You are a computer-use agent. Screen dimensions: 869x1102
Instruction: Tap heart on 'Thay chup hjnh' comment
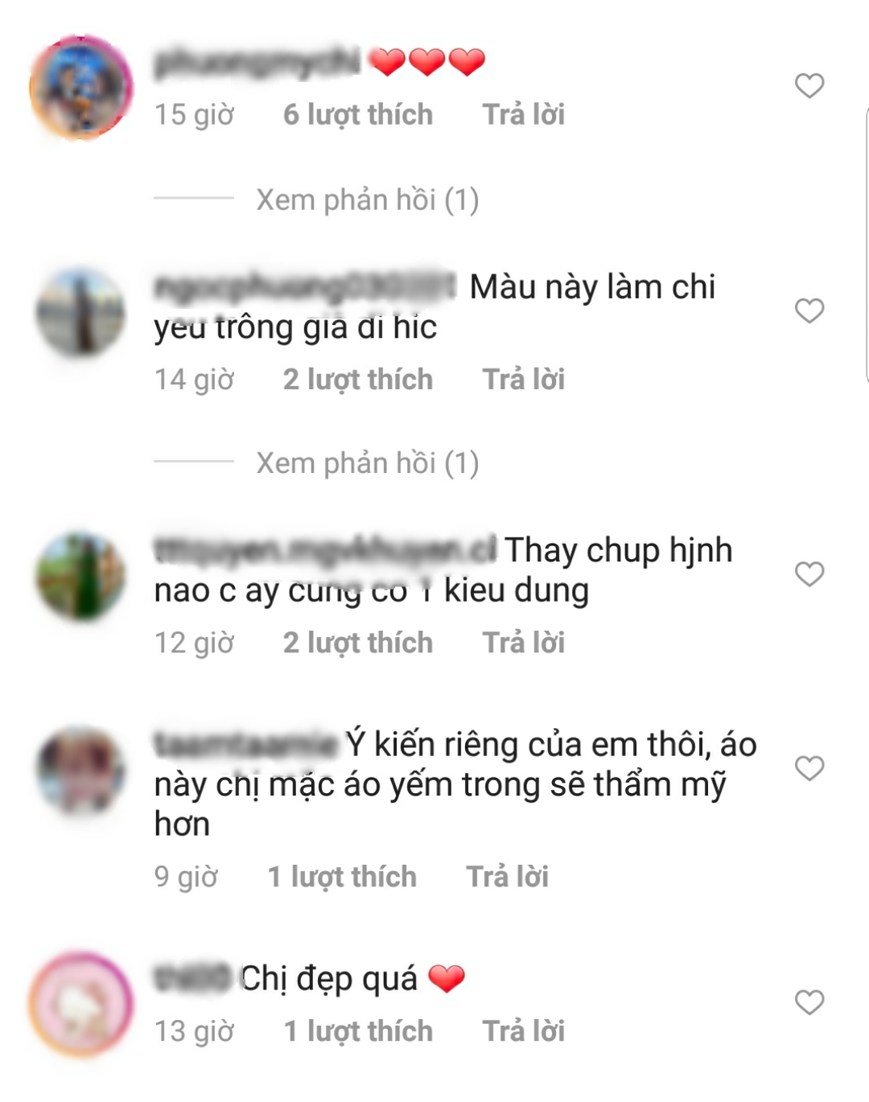809,574
